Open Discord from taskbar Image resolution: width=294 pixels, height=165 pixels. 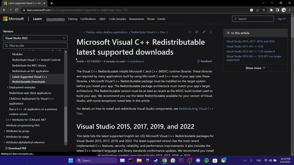(x=198, y=160)
